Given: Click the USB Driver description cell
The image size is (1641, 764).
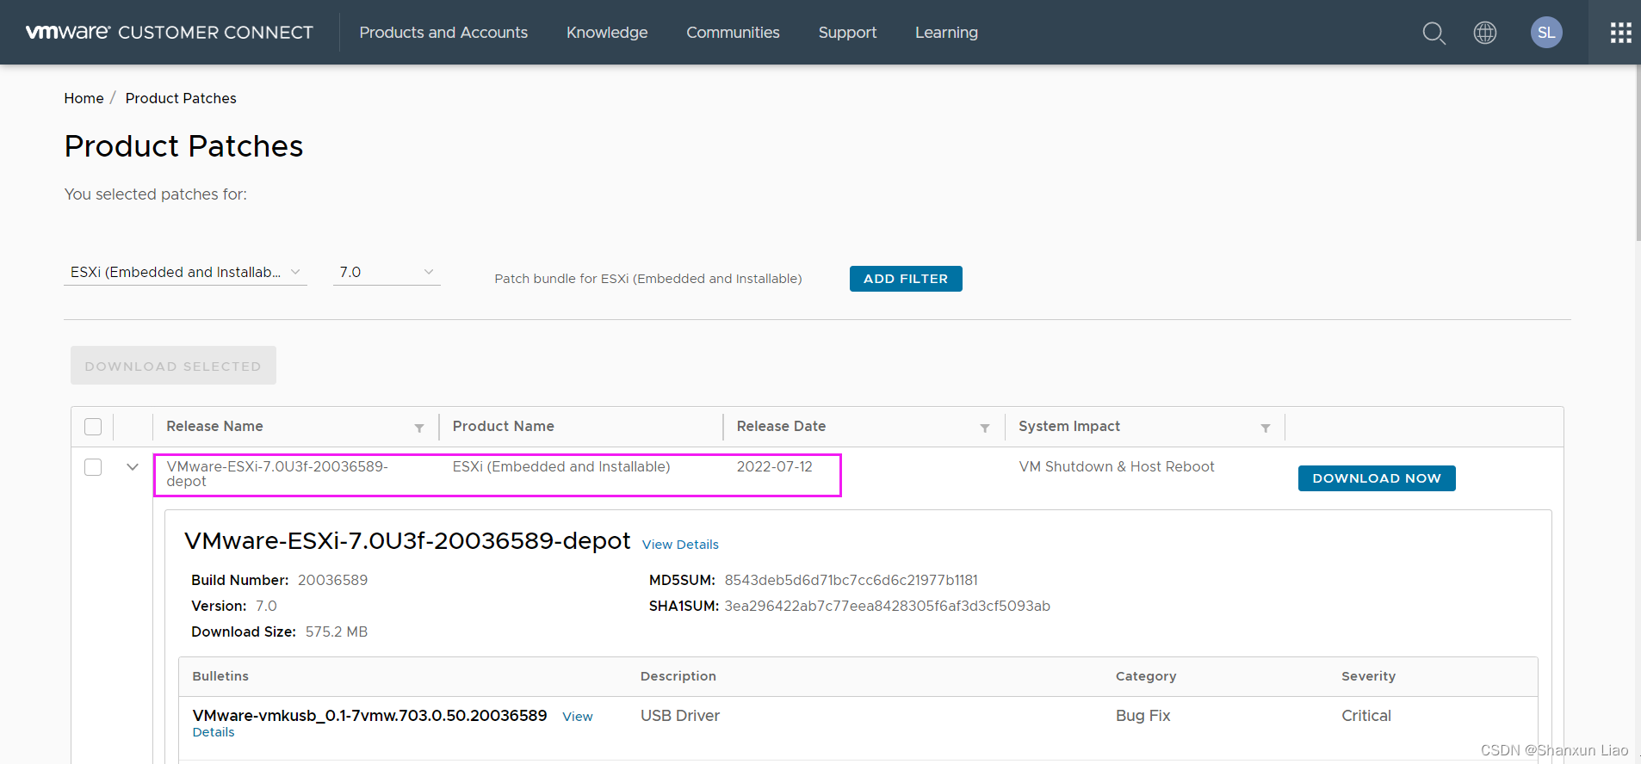Looking at the screenshot, I should [679, 716].
